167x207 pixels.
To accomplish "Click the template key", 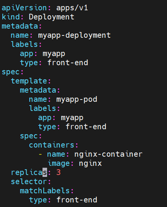I will click(29, 81).
